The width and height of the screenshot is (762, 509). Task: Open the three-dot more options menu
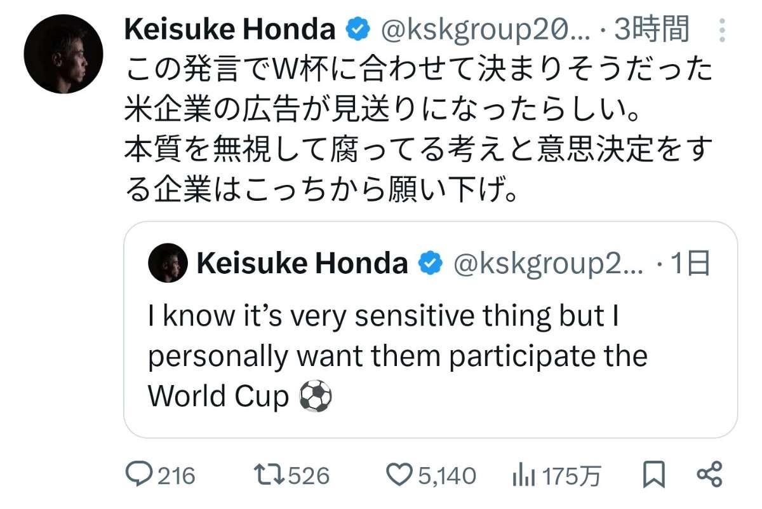pos(723,30)
